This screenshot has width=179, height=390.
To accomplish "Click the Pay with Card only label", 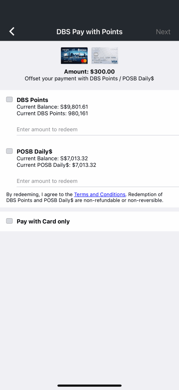I will pyautogui.click(x=43, y=221).
